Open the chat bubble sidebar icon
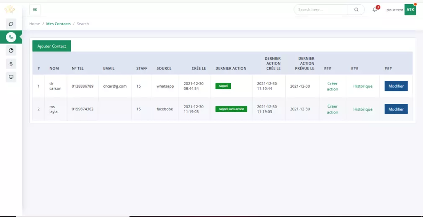This screenshot has height=217, width=423. click(11, 24)
